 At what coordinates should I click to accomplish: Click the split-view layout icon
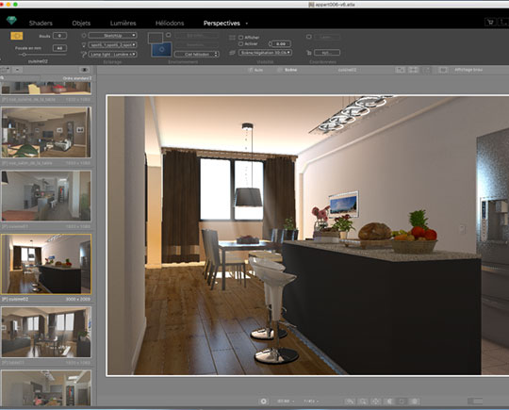pos(413,70)
